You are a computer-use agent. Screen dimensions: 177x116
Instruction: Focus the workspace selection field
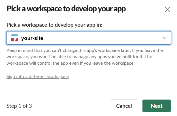click(88, 38)
